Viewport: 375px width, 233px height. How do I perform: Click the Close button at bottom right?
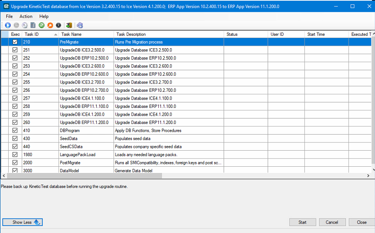(362, 222)
